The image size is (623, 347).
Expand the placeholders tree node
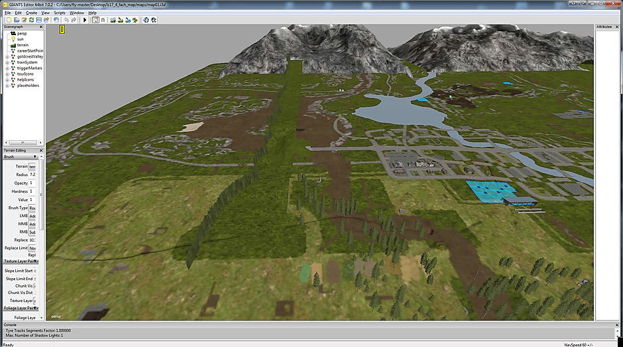7,85
